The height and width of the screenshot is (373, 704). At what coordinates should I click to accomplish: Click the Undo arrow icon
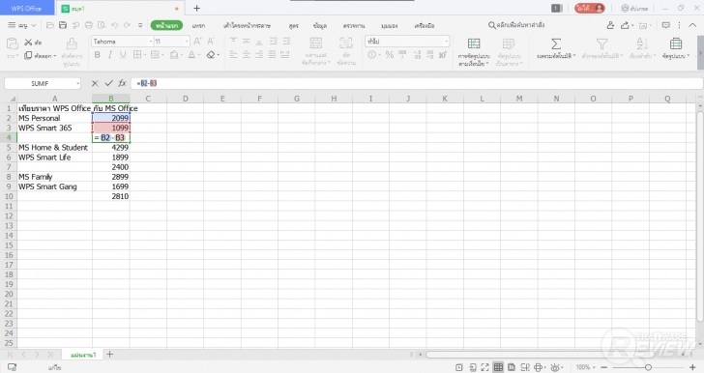click(114, 25)
